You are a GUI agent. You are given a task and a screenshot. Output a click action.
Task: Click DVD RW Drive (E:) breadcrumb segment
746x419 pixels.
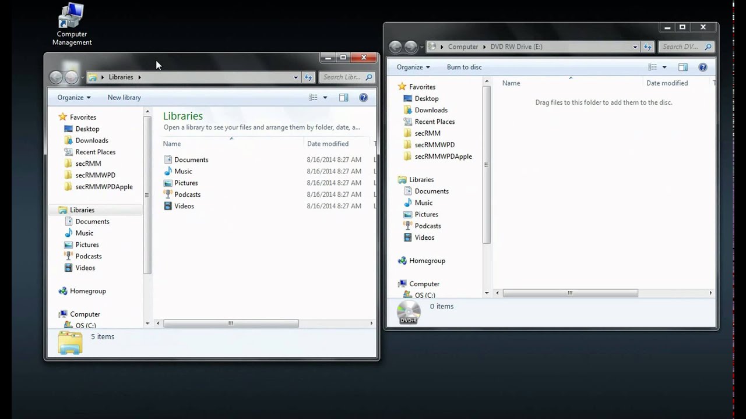tap(516, 47)
